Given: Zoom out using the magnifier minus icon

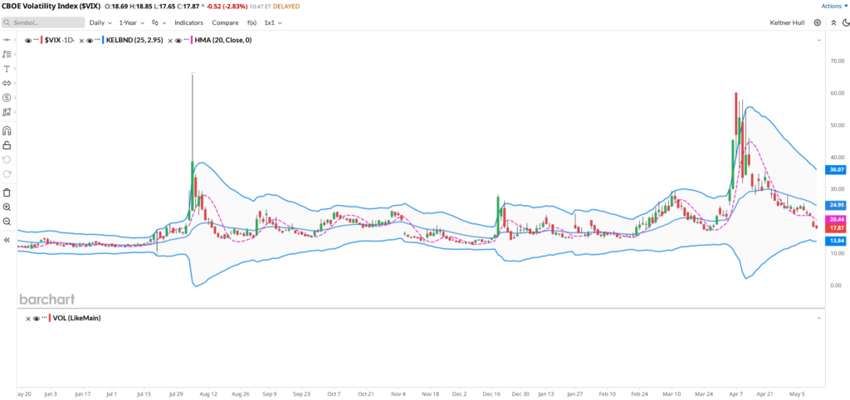Looking at the screenshot, I should click(x=7, y=222).
